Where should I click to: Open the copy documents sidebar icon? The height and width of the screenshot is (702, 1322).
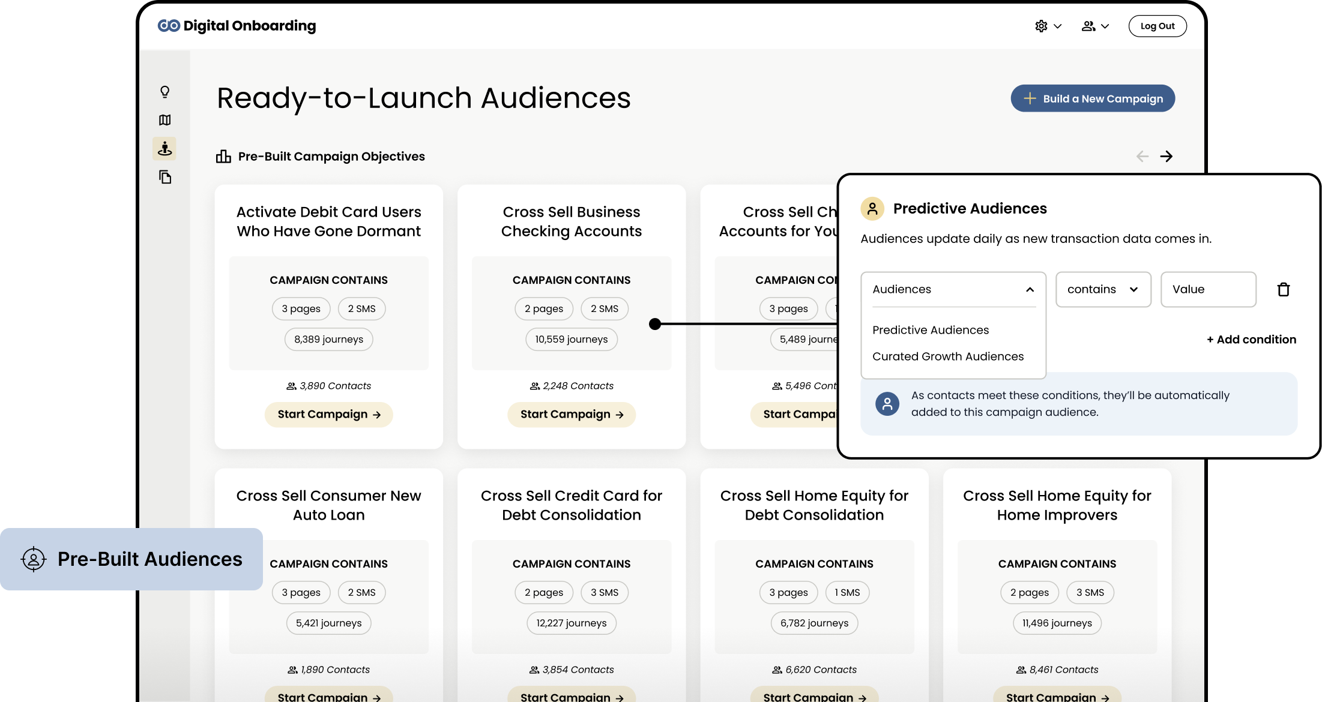(x=164, y=177)
